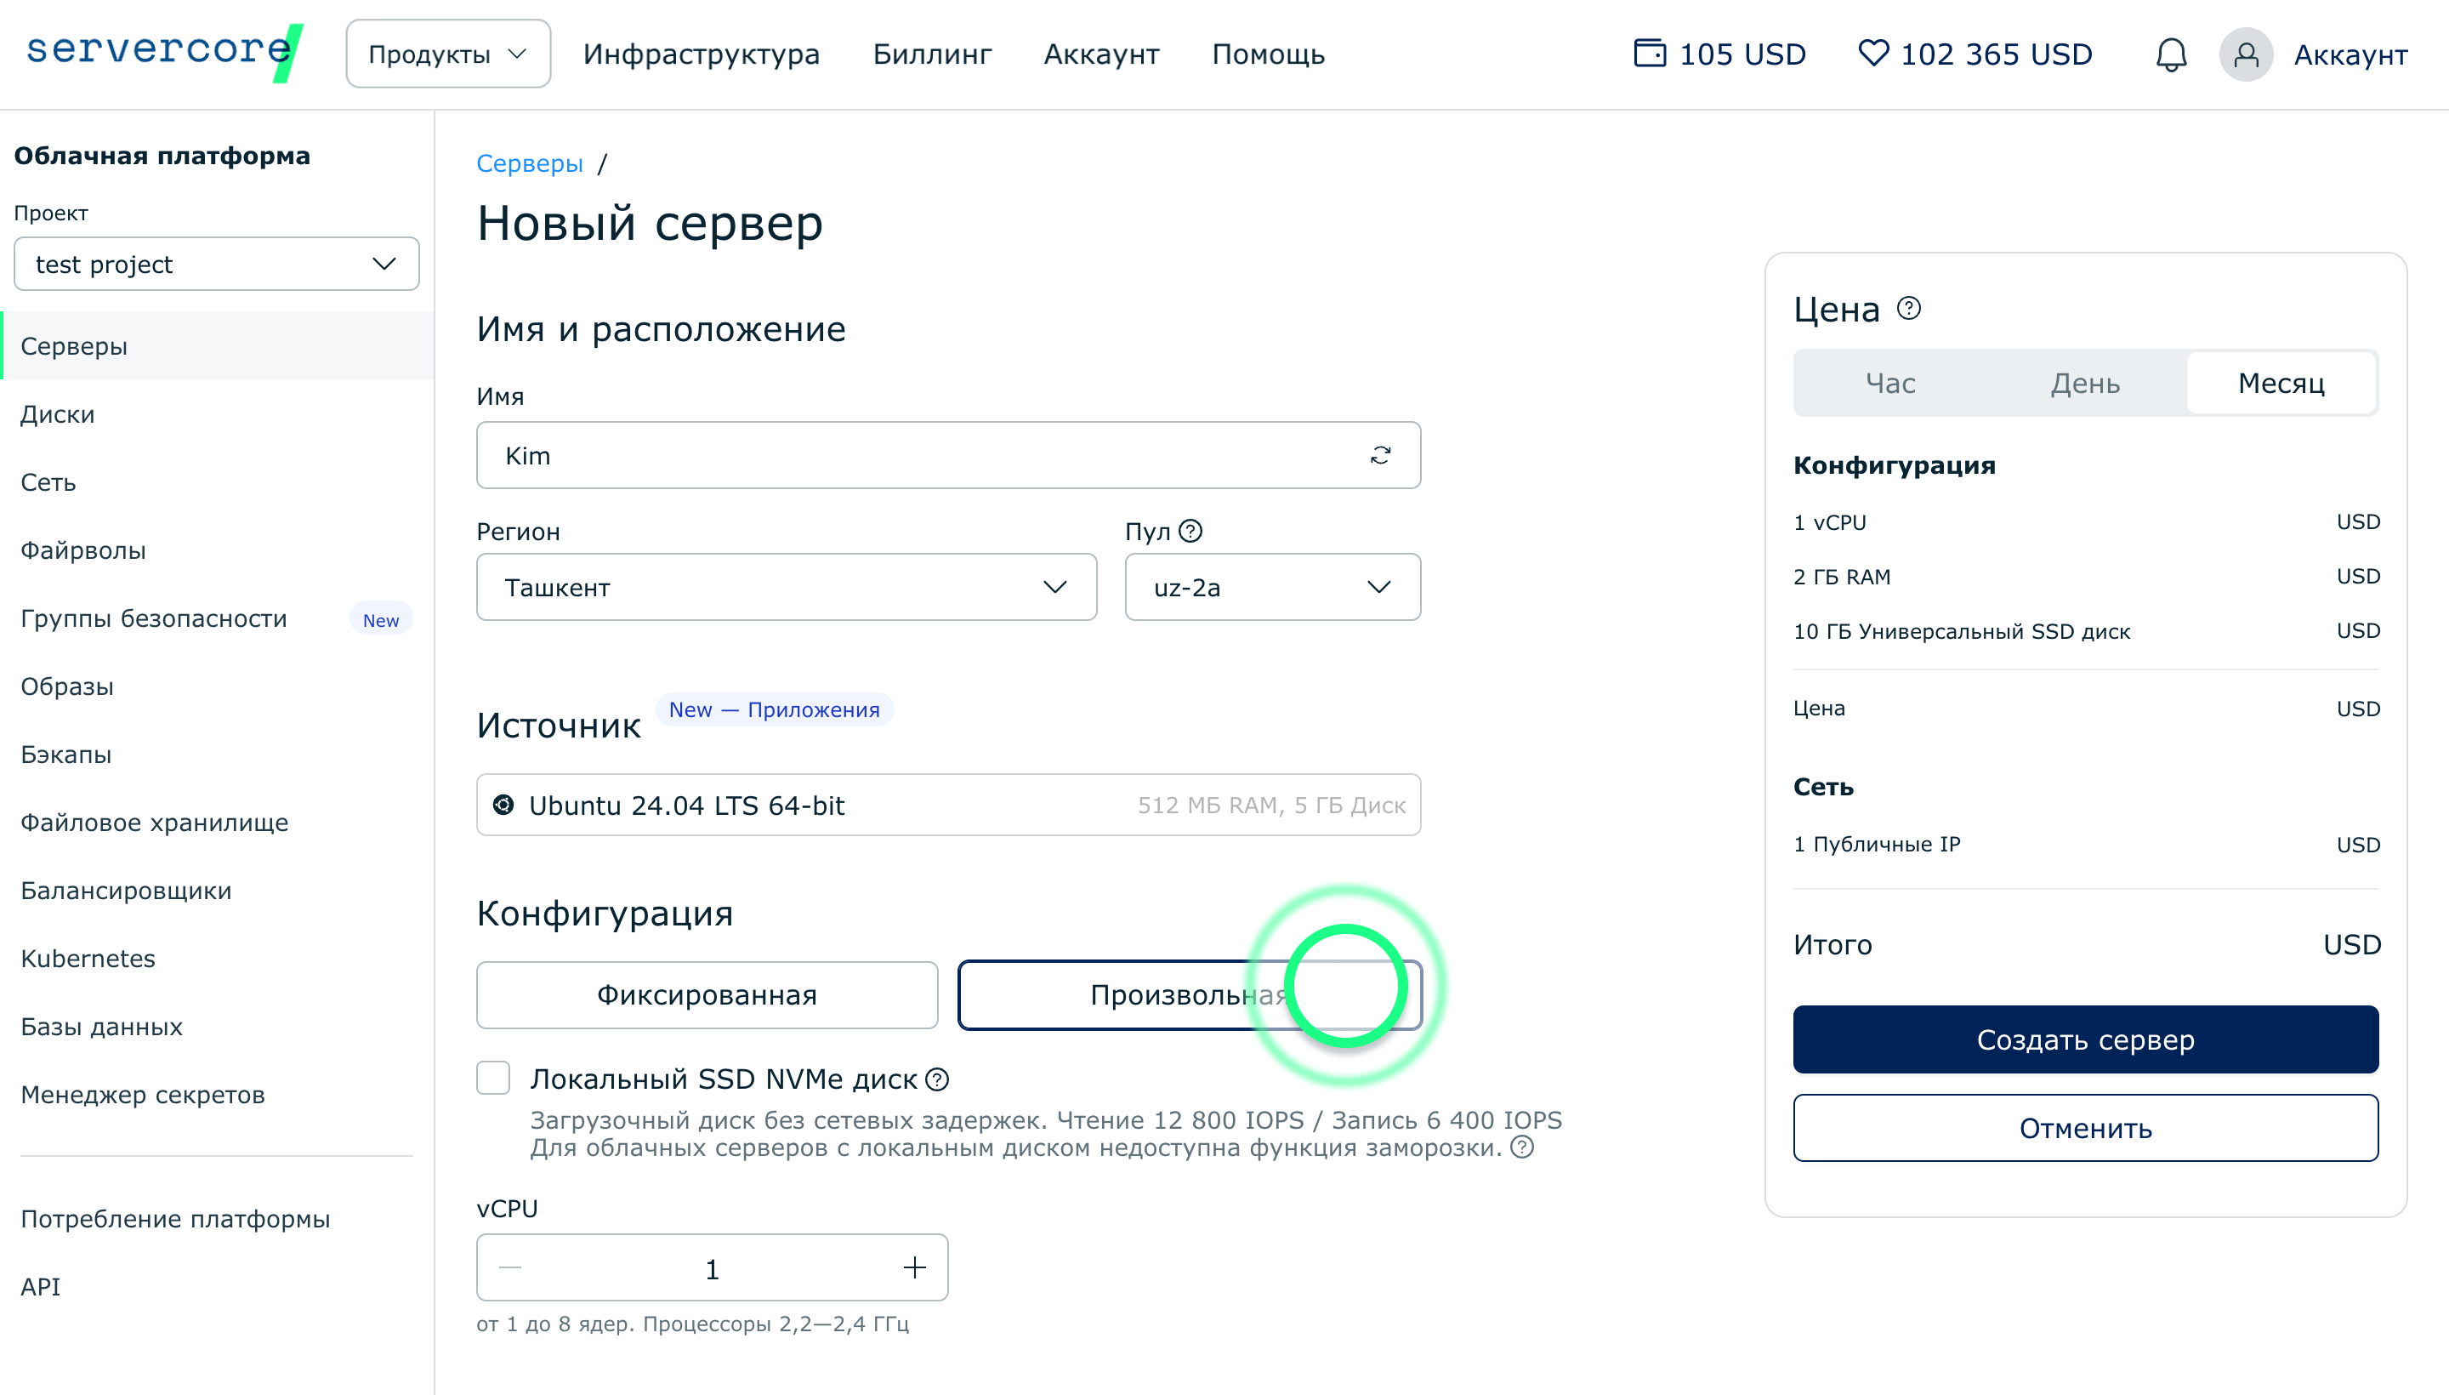
Task: Open the Пул dropdown uz-2a
Action: click(x=1272, y=586)
